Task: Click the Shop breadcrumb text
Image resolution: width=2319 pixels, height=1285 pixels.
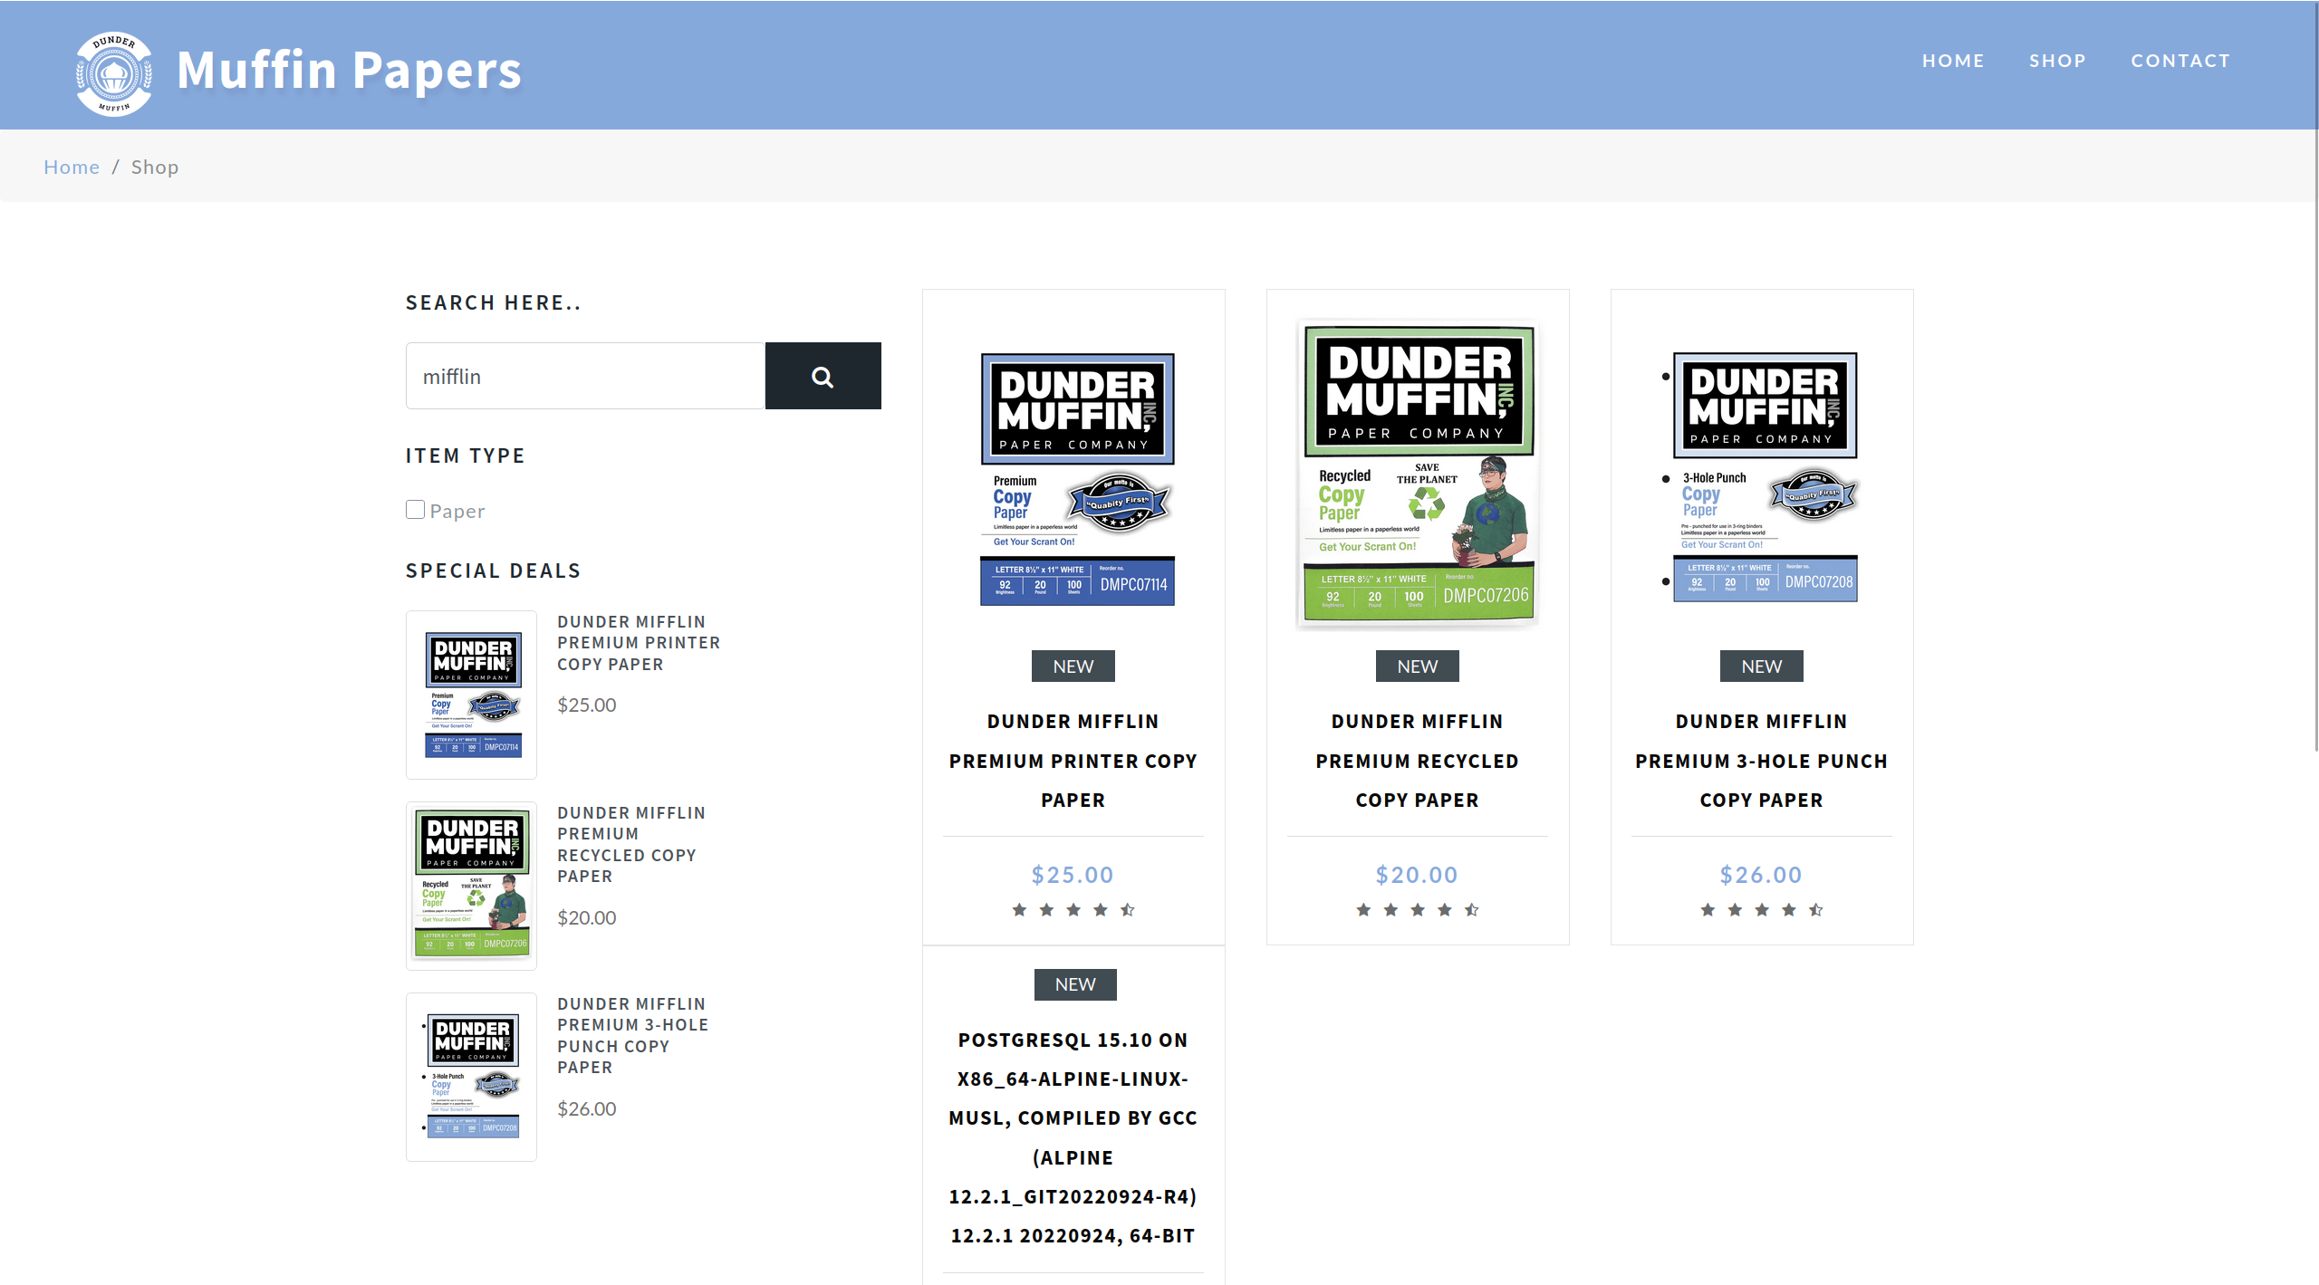Action: [x=155, y=167]
